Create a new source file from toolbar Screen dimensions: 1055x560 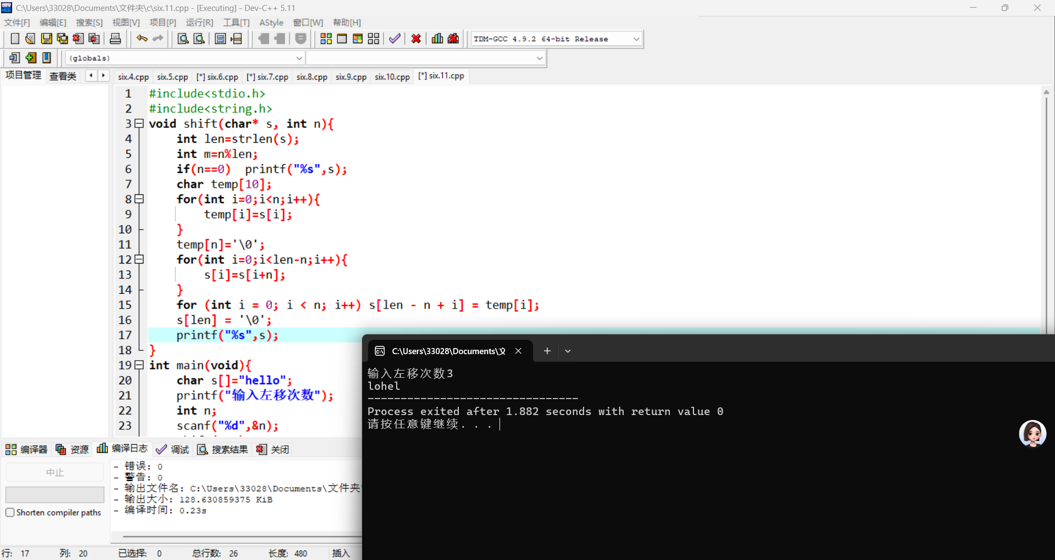[15, 38]
